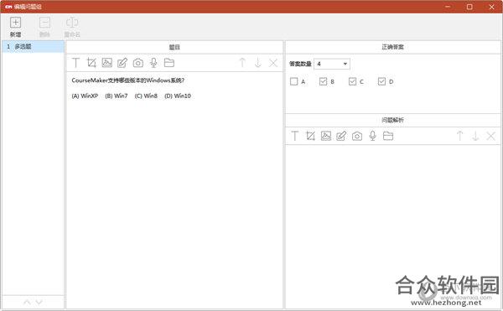Image resolution: width=503 pixels, height=311 pixels.
Task: Uncheck answer option C
Action: click(x=352, y=81)
